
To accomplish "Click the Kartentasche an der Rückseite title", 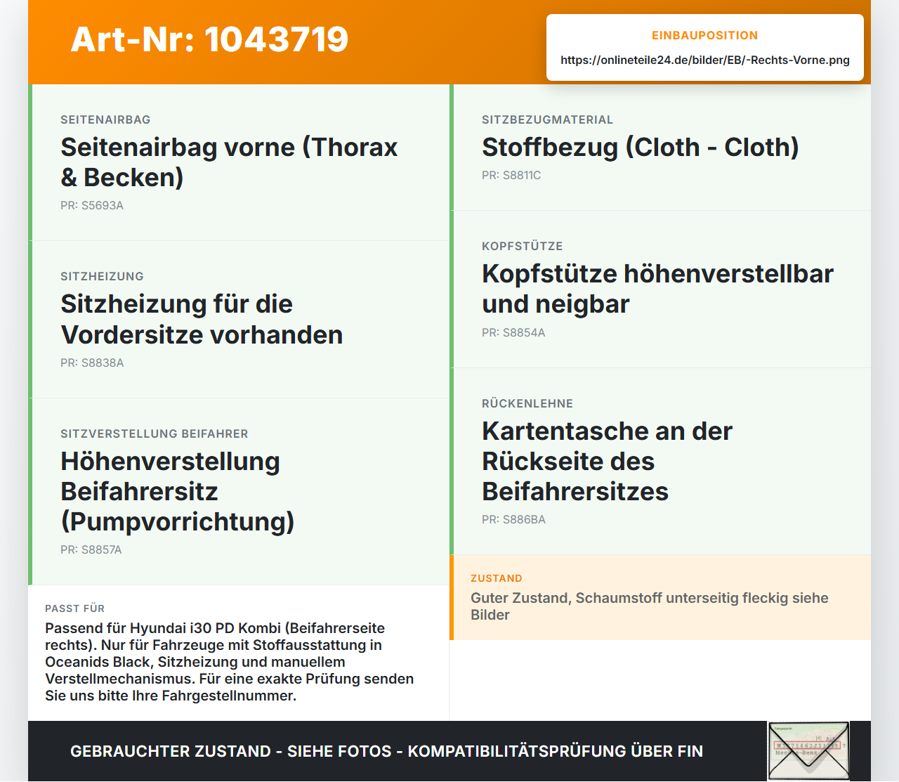I will (x=607, y=461).
